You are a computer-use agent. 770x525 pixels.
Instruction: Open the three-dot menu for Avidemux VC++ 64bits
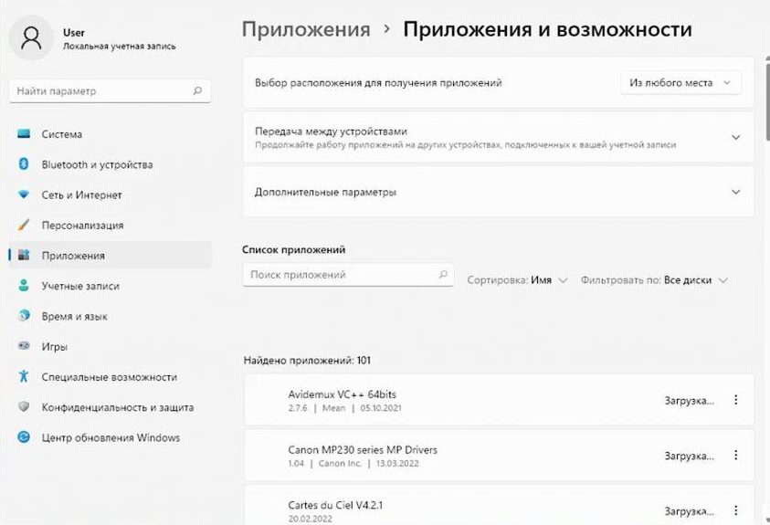736,401
